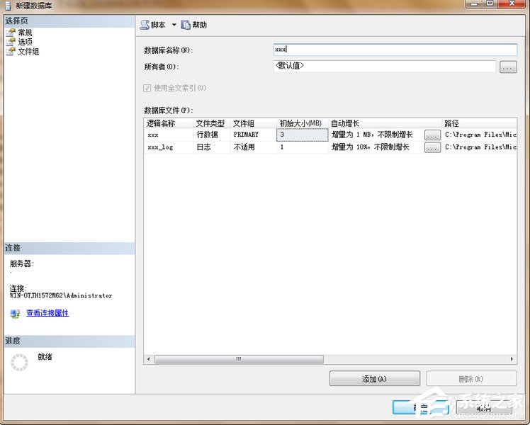The width and height of the screenshot is (530, 425).
Task: Click the 逻辑名称 column header
Action: pyautogui.click(x=168, y=123)
